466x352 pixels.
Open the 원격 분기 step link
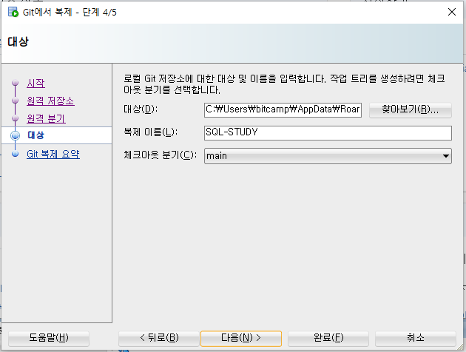point(46,118)
